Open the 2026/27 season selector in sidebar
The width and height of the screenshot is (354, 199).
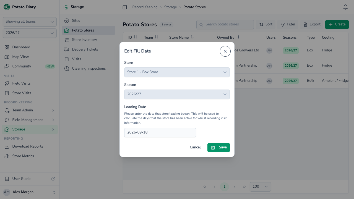30,33
